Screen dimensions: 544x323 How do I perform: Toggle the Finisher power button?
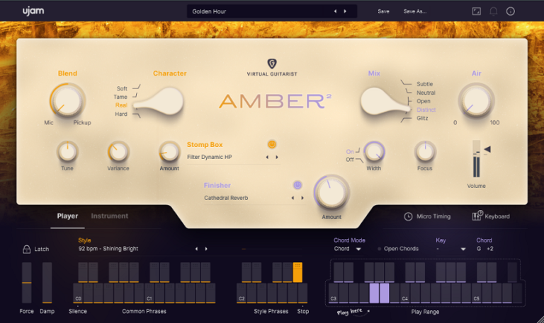[x=297, y=185]
